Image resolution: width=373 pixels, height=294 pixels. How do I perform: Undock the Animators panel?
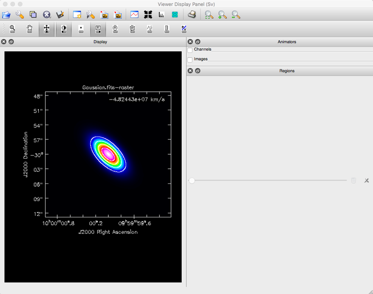(198, 42)
